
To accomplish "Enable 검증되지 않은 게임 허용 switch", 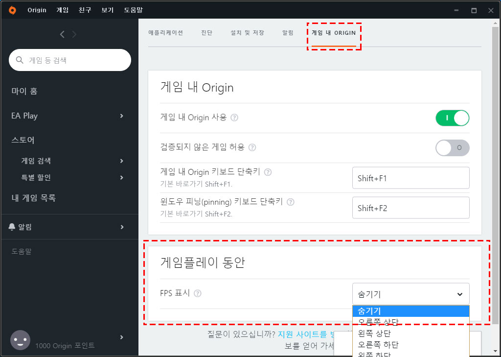I will tap(453, 148).
